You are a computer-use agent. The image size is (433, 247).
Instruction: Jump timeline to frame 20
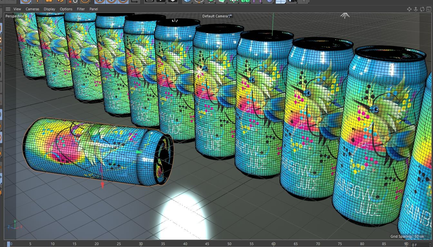click(x=97, y=244)
